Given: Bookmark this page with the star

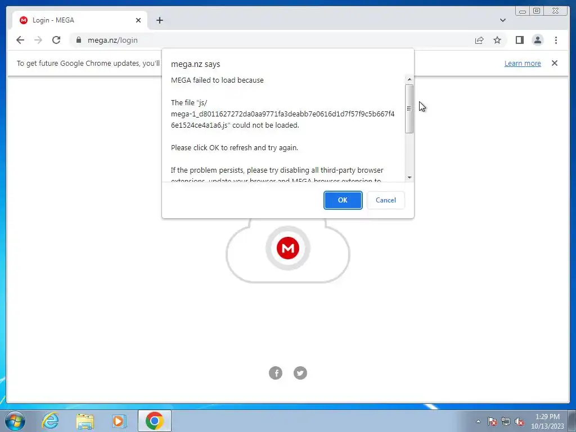Looking at the screenshot, I should point(497,40).
